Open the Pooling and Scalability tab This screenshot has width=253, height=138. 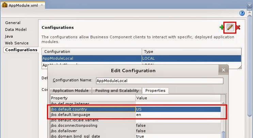[x=117, y=91]
